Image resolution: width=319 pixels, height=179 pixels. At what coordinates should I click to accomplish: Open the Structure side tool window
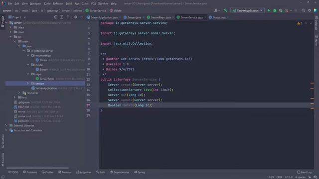tap(2, 141)
